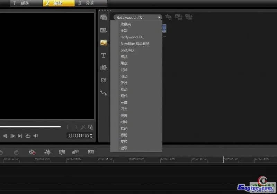Pick 收藏夹 favorites from the menu

click(x=126, y=24)
